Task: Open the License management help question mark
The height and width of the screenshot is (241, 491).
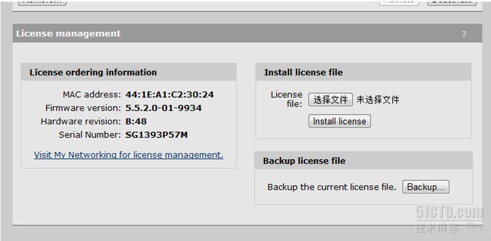Action: click(464, 34)
